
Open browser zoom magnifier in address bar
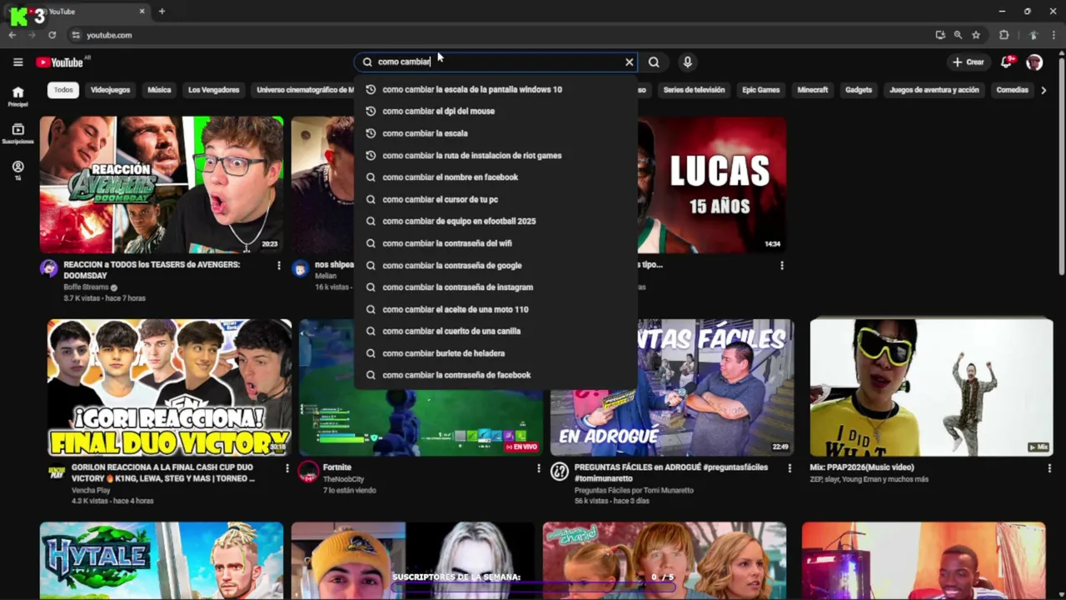958,35
